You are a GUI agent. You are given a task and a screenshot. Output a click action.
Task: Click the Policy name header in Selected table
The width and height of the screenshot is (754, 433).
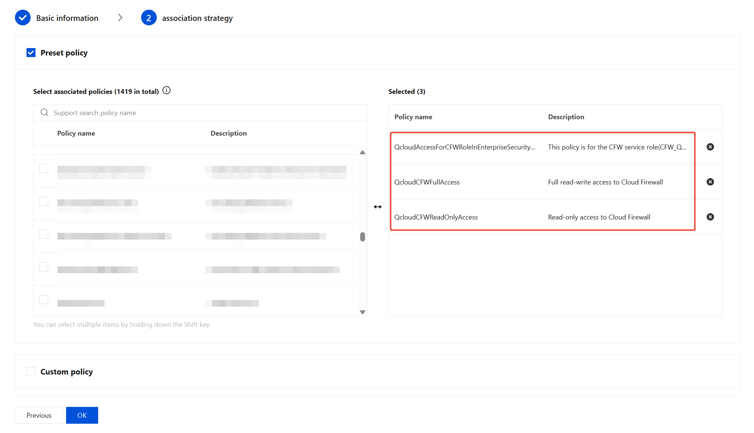[413, 117]
